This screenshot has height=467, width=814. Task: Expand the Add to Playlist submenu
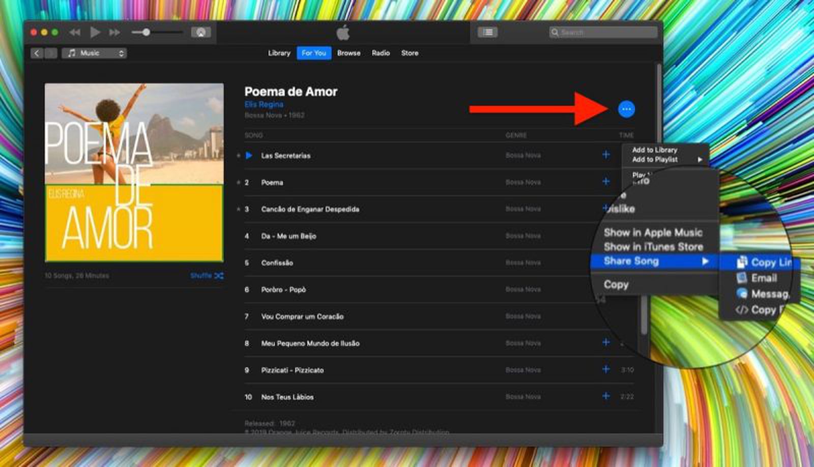(666, 160)
